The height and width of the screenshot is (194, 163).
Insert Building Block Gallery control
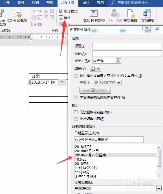[x=52, y=11]
